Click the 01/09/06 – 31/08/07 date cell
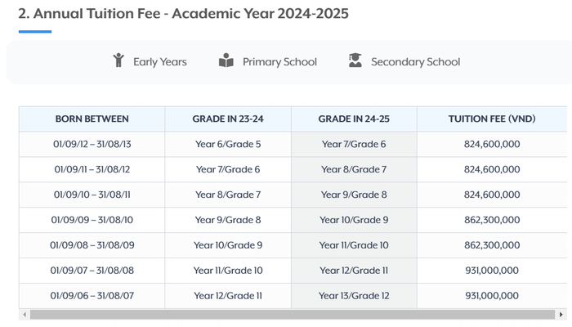This screenshot has width=572, height=327. pyautogui.click(x=92, y=296)
